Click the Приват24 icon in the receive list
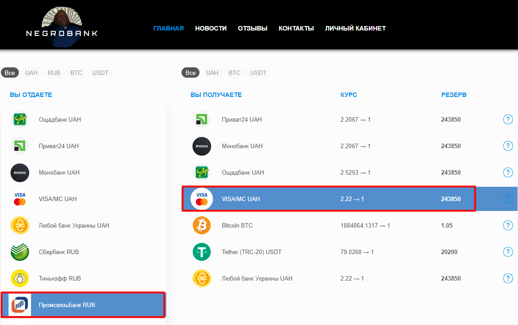Image resolution: width=518 pixels, height=325 pixels. 202,119
